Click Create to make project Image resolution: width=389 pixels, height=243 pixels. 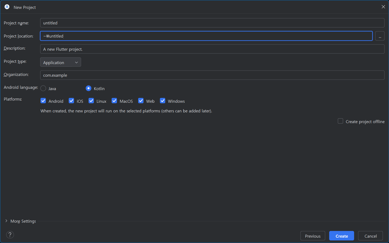[342, 236]
